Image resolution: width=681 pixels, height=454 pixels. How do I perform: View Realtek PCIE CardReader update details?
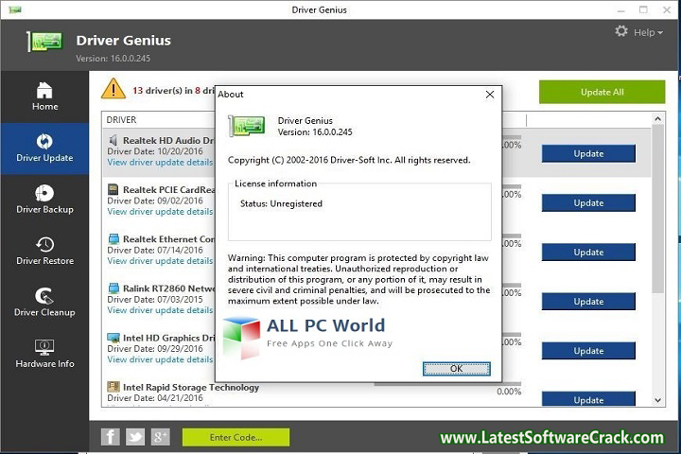160,212
